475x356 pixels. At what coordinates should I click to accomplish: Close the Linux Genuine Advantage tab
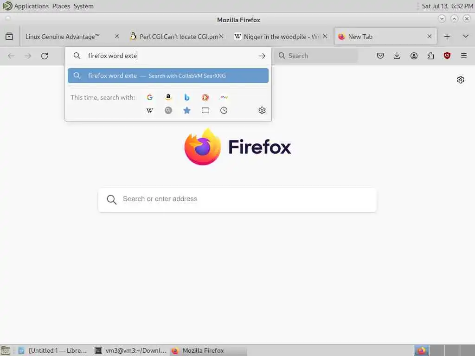117,36
